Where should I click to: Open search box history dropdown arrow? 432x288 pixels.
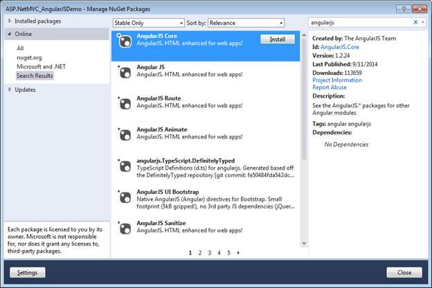423,22
